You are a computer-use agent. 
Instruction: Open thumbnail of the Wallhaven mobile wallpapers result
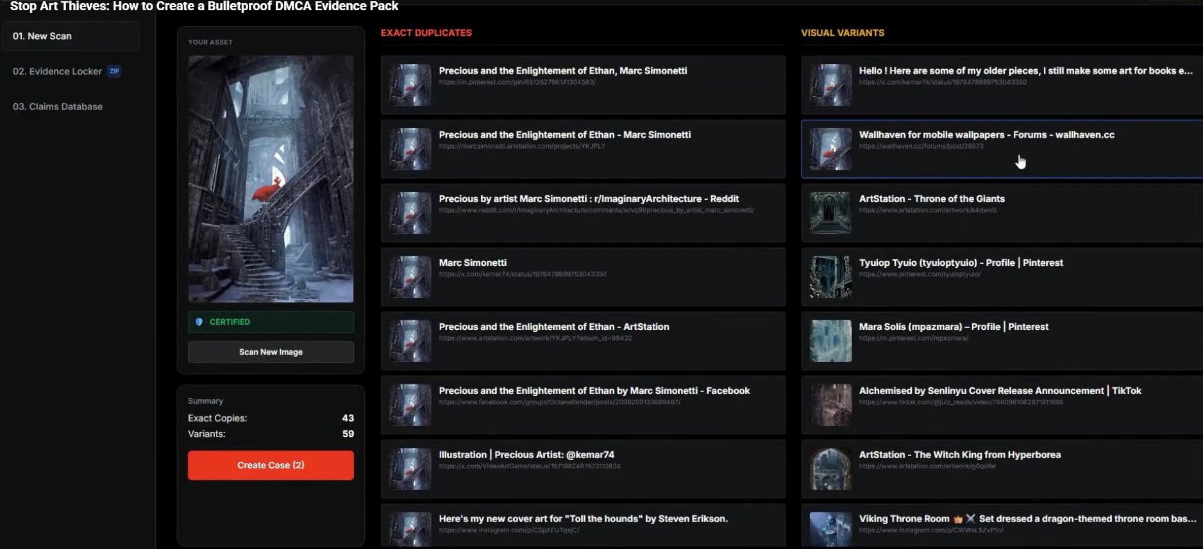[x=830, y=149]
